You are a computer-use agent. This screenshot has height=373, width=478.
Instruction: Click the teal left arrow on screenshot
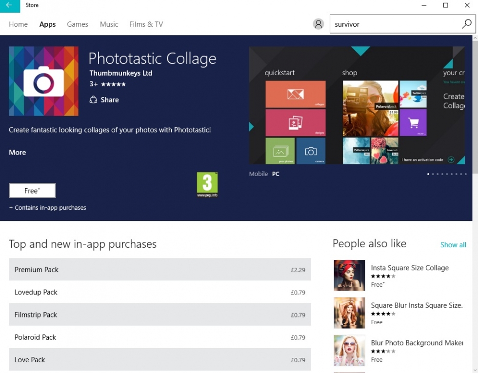coord(252,126)
